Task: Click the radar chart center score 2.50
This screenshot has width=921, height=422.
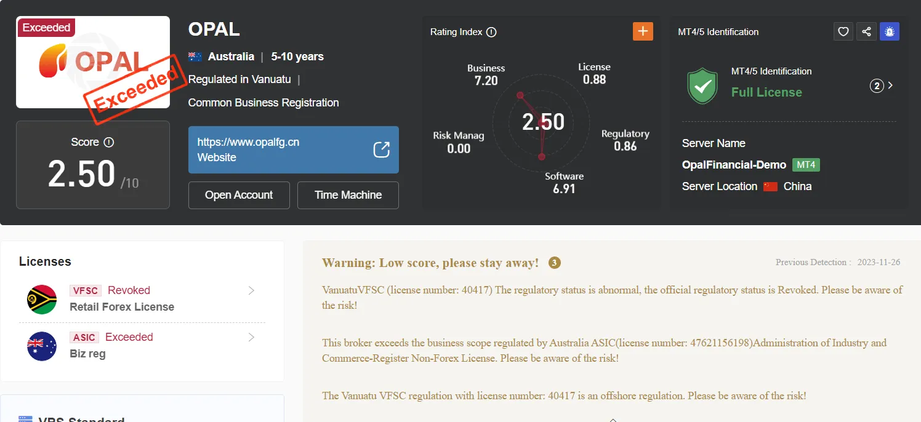Action: point(543,122)
